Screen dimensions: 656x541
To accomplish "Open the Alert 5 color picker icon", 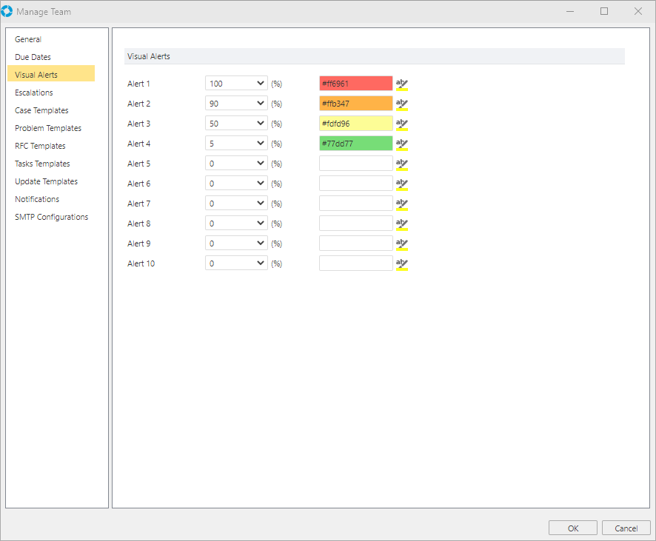I will click(x=402, y=164).
